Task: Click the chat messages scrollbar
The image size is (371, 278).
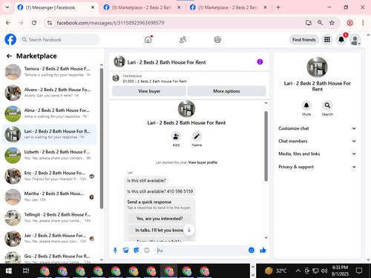Action: (x=266, y=146)
